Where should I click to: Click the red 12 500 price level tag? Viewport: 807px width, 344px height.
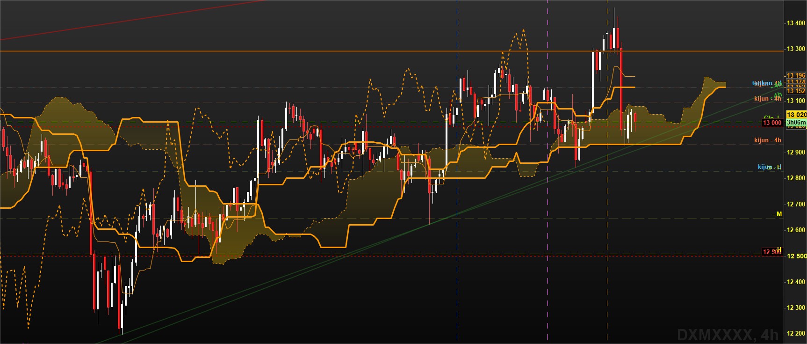click(x=772, y=252)
